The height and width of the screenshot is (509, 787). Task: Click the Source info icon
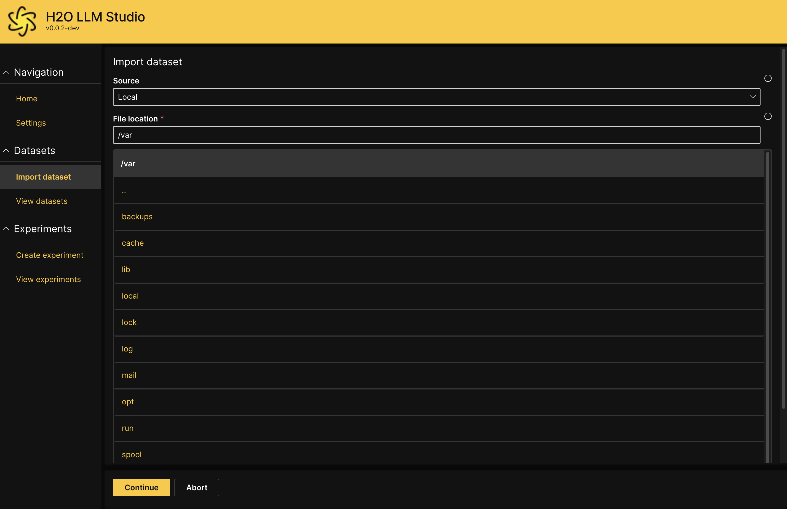tap(768, 78)
